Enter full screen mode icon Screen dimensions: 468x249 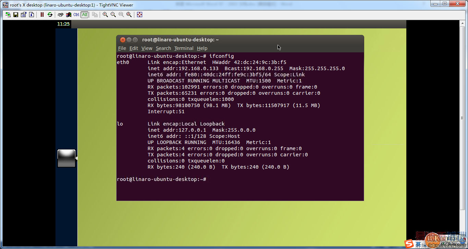click(140, 15)
